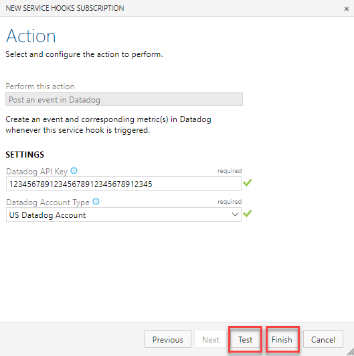Image resolution: width=354 pixels, height=356 pixels.
Task: Open the Datadog Account Type dropdown
Action: (124, 215)
